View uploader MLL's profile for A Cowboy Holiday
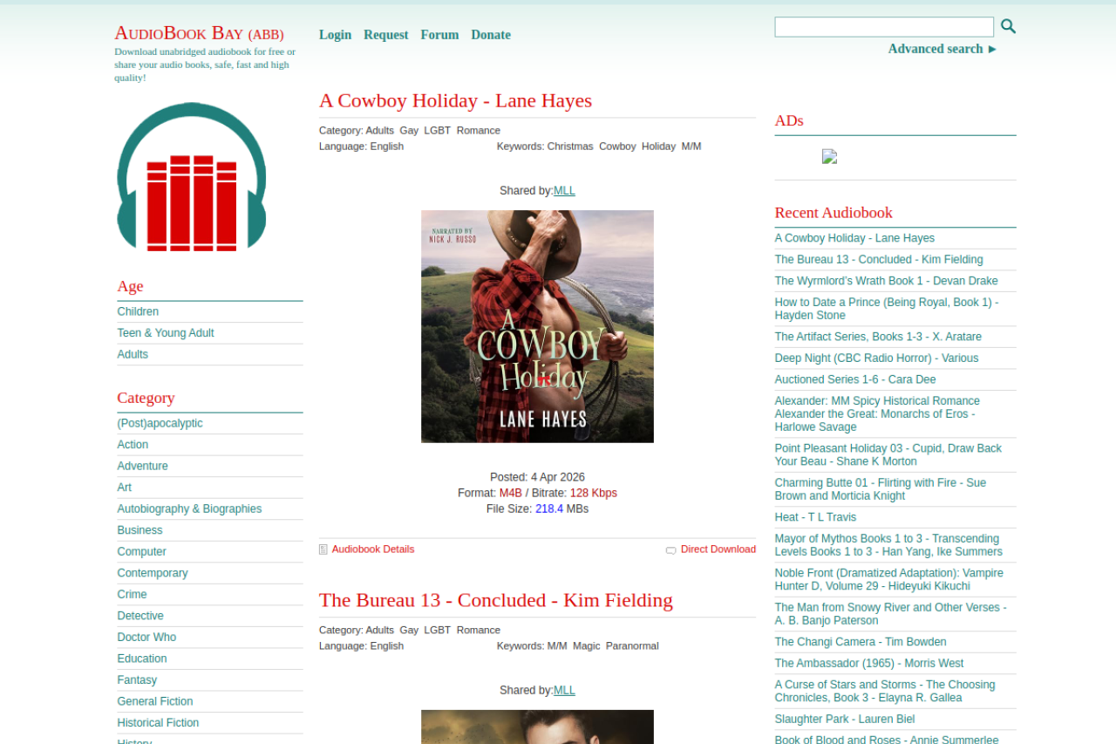The height and width of the screenshot is (744, 1116). tap(564, 190)
